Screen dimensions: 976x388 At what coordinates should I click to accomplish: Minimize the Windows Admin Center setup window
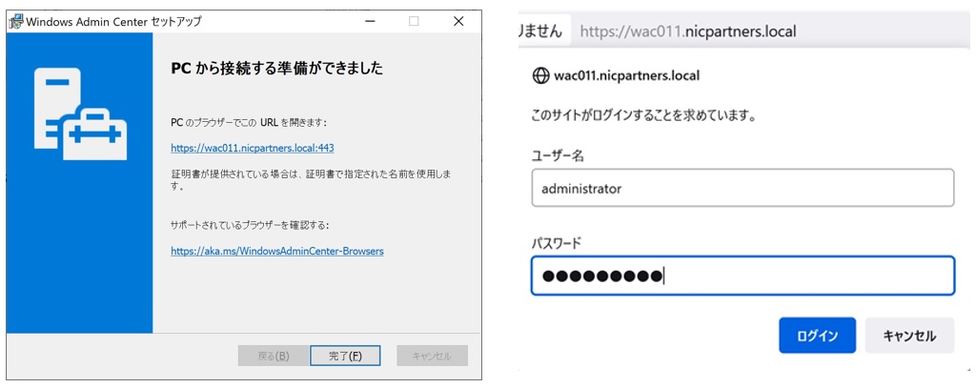tap(369, 21)
